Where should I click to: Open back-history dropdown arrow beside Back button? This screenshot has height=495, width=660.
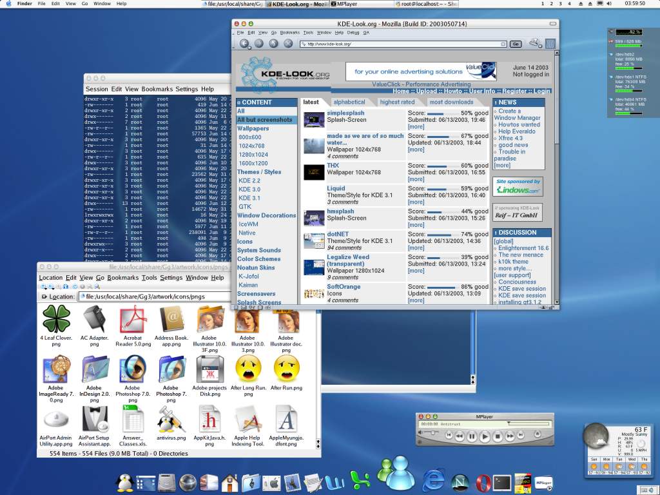[249, 48]
